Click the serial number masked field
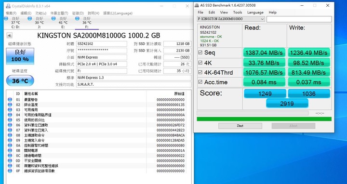This screenshot has height=184, width=347. 102,51
